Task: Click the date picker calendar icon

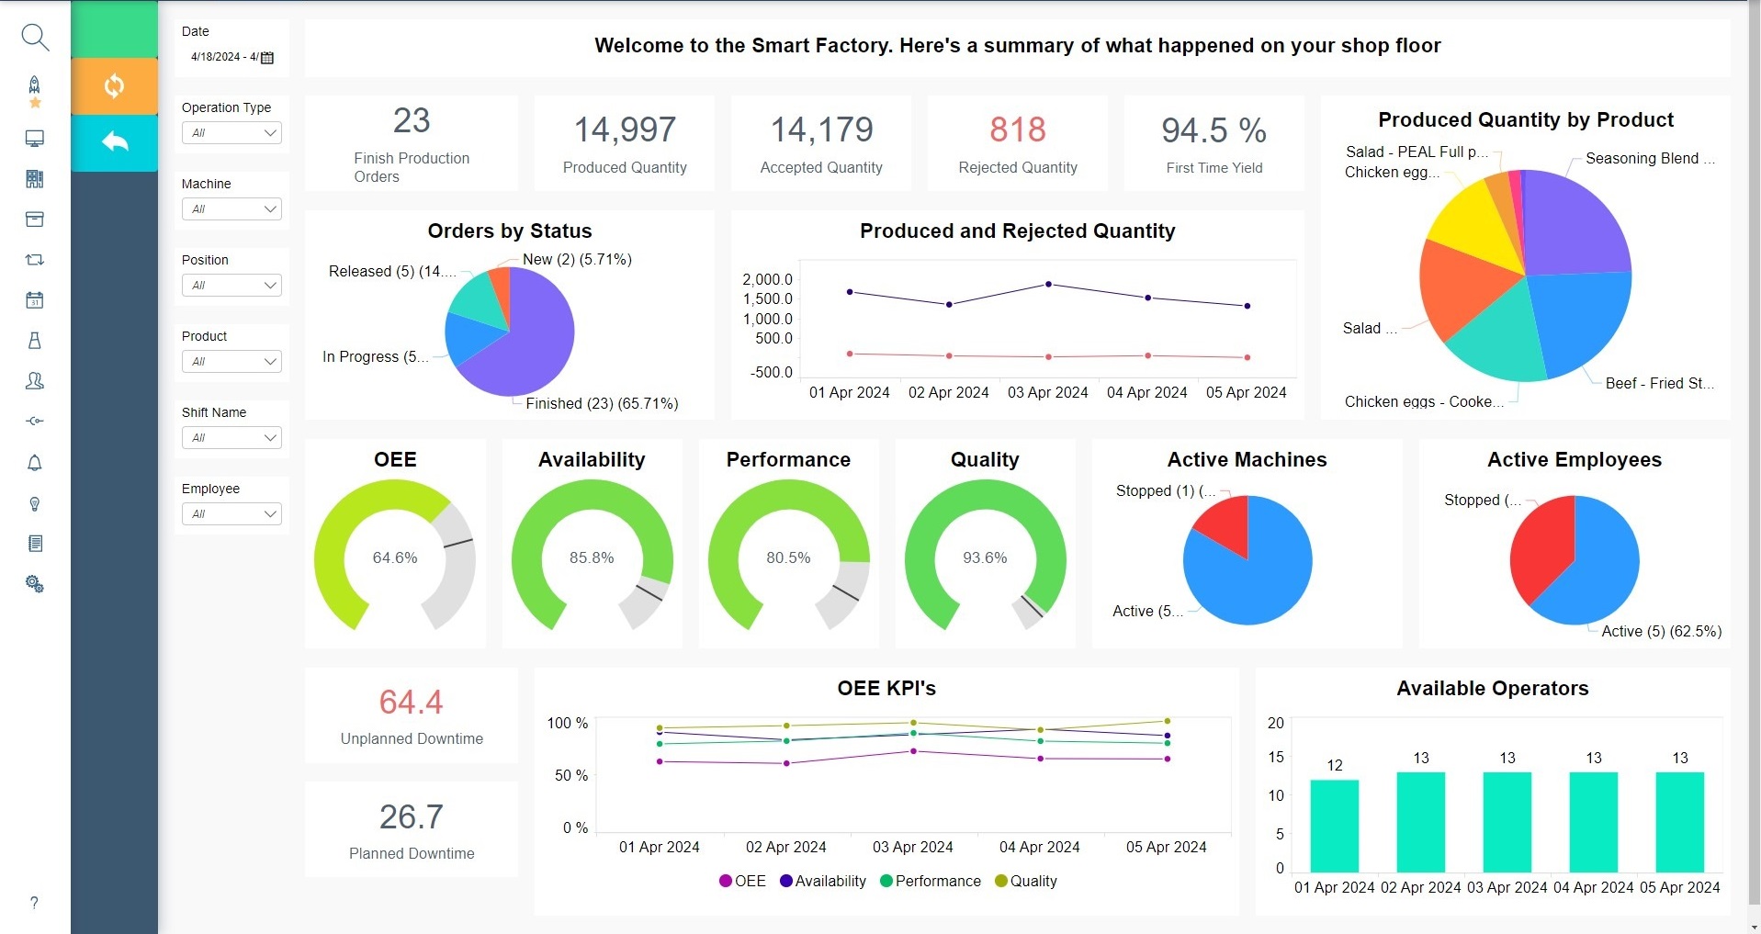Action: tap(267, 58)
